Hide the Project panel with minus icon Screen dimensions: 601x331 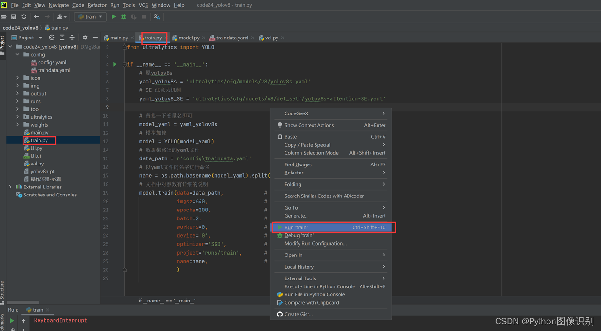point(95,38)
